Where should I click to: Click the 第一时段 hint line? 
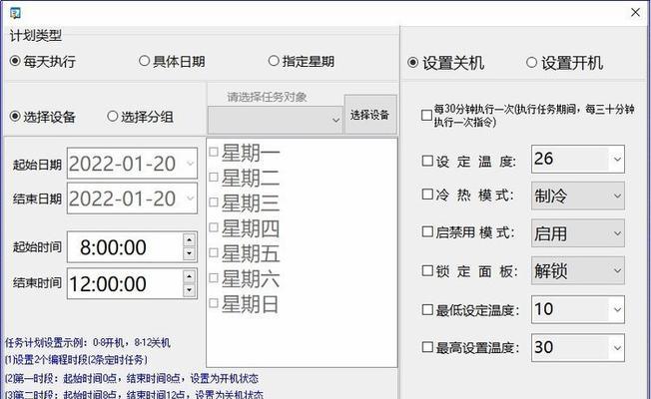132,378
